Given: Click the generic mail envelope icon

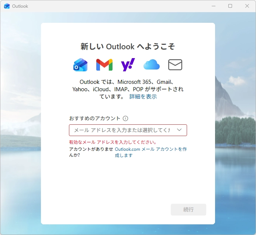Looking at the screenshot, I should click(175, 65).
